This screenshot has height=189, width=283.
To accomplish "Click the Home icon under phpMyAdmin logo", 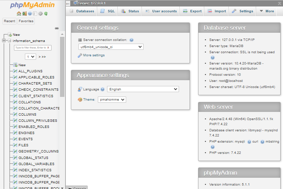I will pos(19,14).
